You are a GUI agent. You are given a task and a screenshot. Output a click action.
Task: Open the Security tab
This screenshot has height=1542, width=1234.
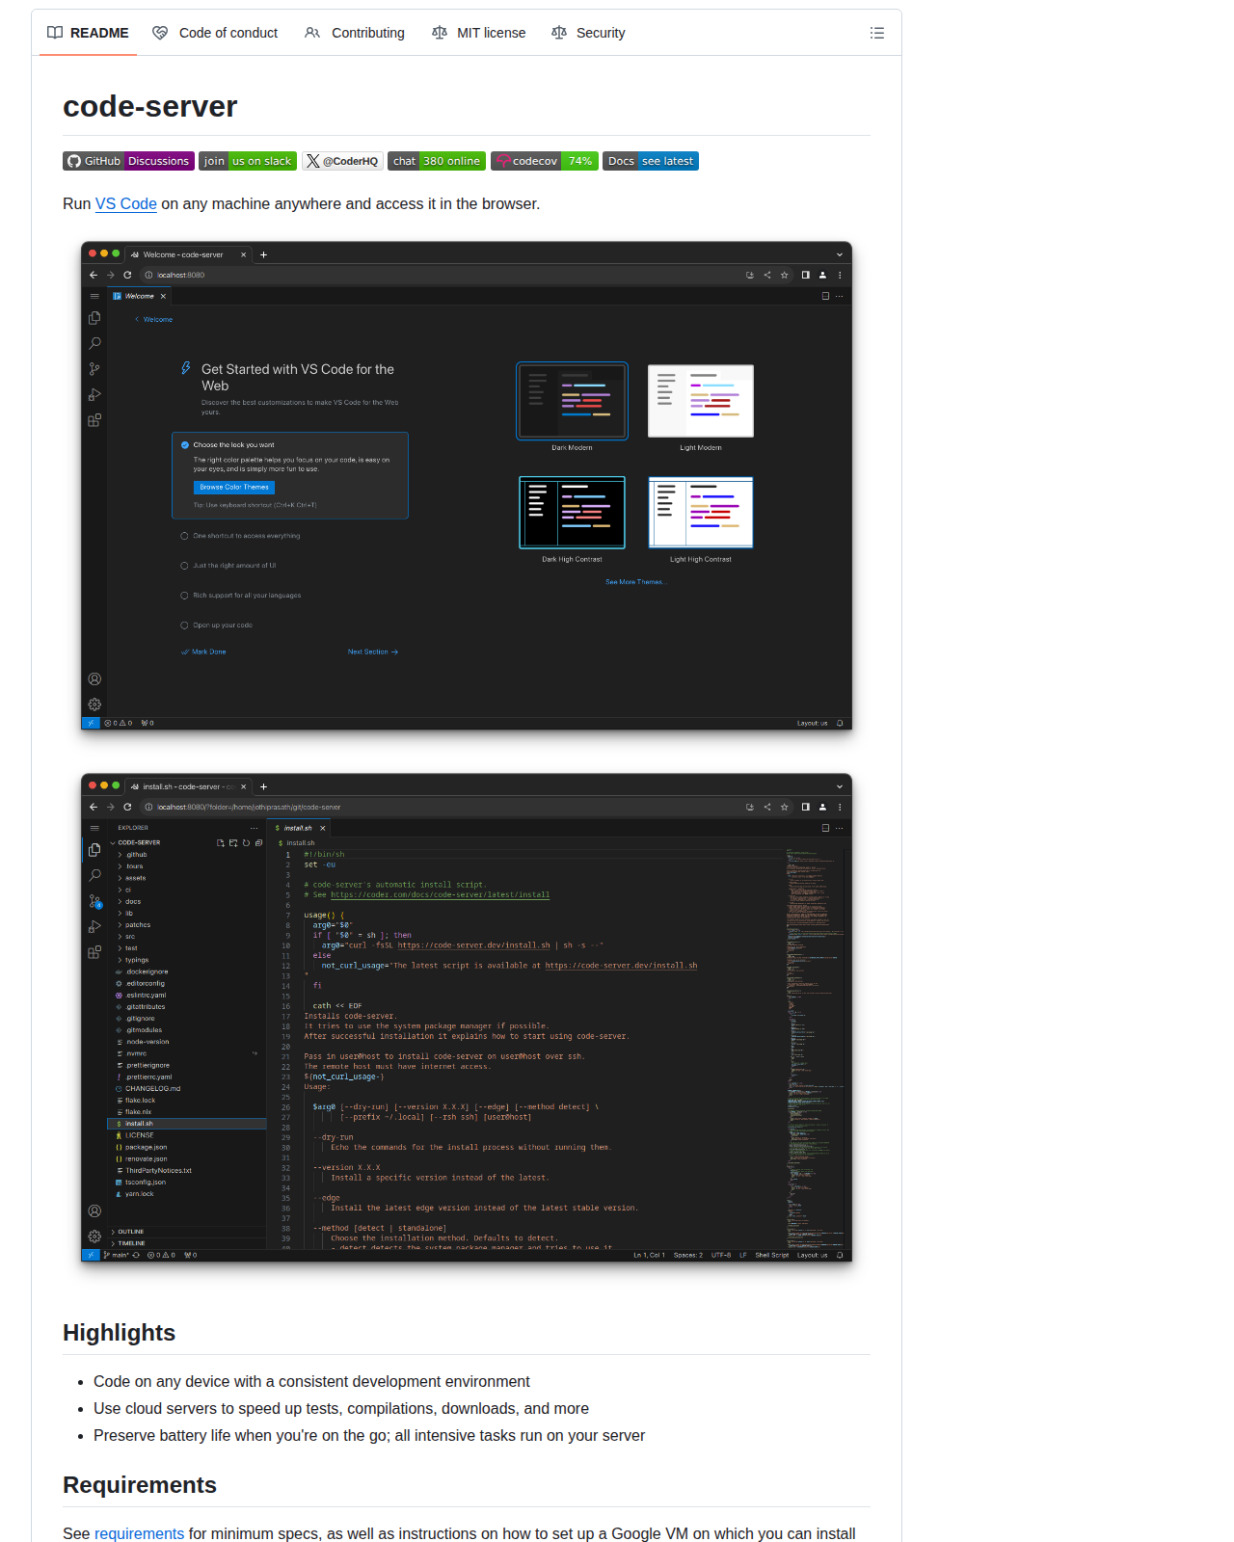[588, 33]
